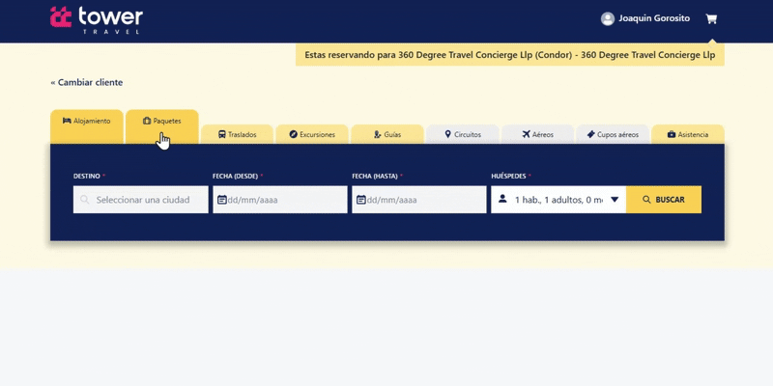Open the Aéreos flights tab

pyautogui.click(x=538, y=135)
